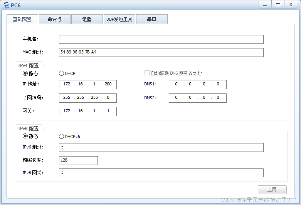
Task: Open the 串口 tab
Action: (151, 19)
